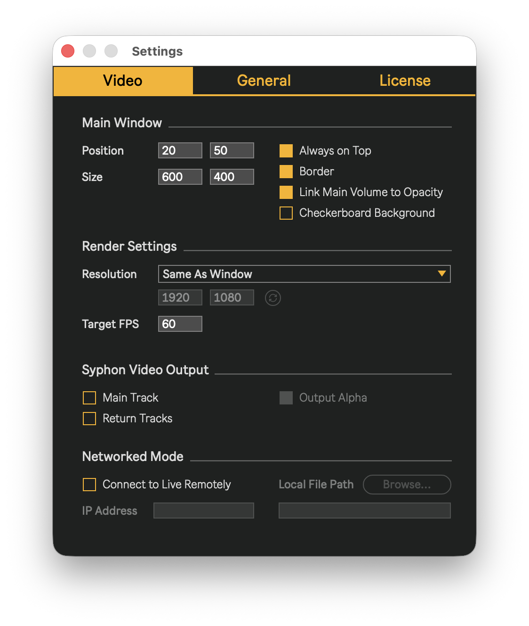Screen dimensions: 529x626
Task: Disable the Always on Top checkbox
Action: [x=286, y=151]
